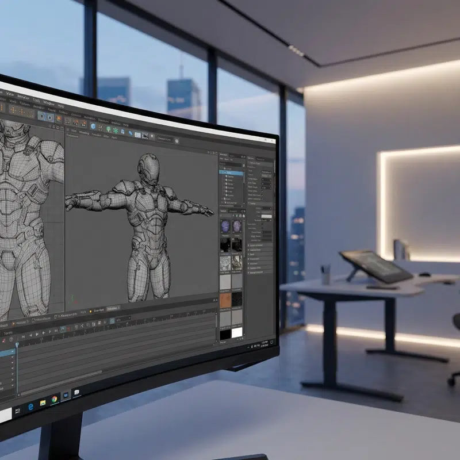Image resolution: width=460 pixels, height=460 pixels.
Task: Click the timeline playhead marker at frame zero
Action: (17, 344)
